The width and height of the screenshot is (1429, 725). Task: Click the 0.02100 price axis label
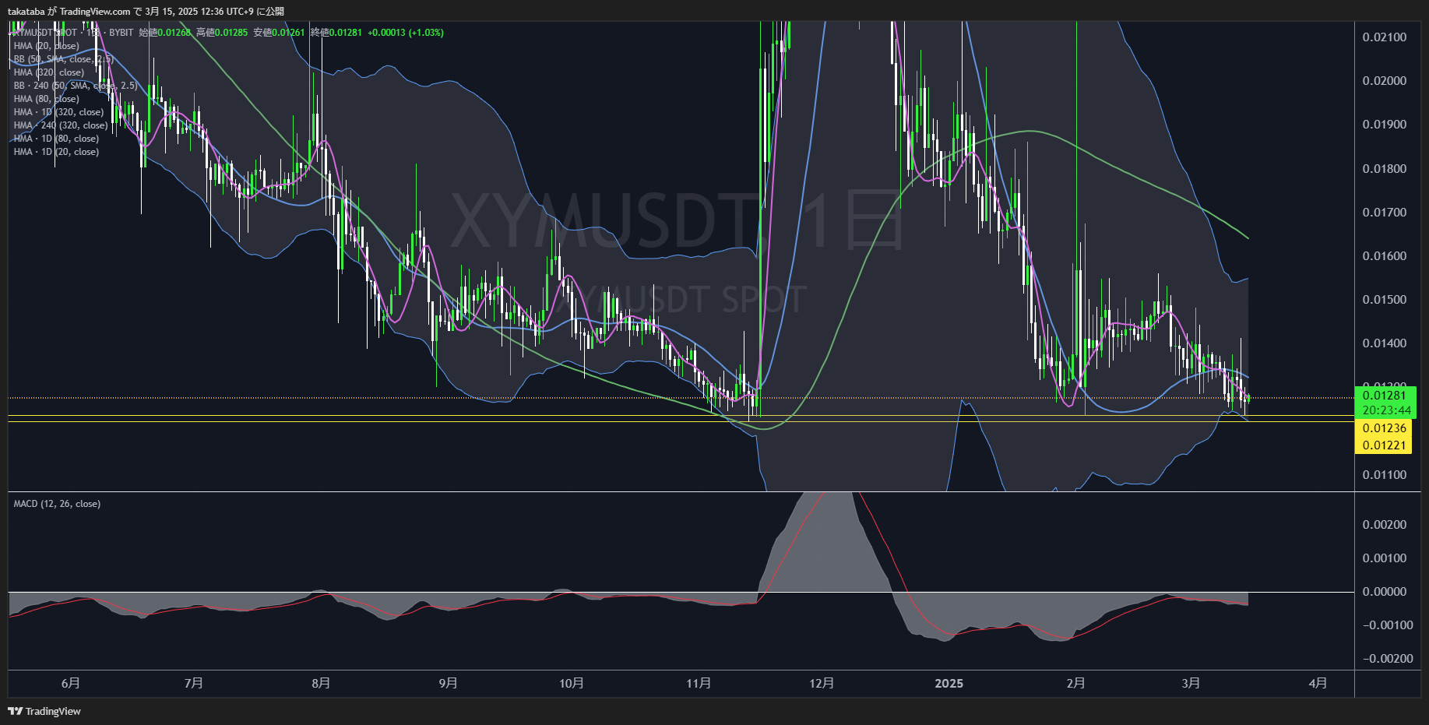click(x=1385, y=37)
